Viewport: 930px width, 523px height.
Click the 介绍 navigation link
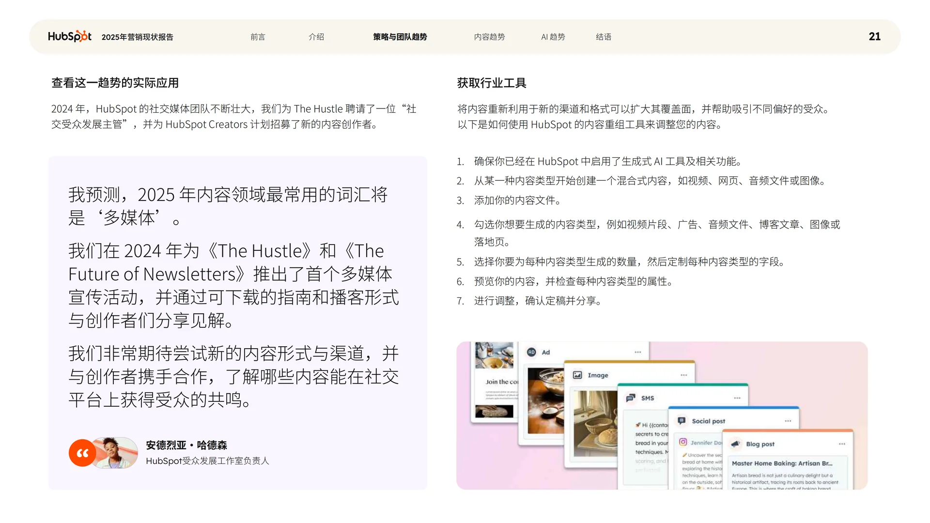(316, 36)
